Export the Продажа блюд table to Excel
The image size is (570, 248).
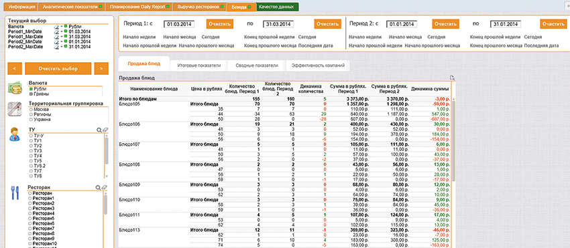(x=452, y=78)
